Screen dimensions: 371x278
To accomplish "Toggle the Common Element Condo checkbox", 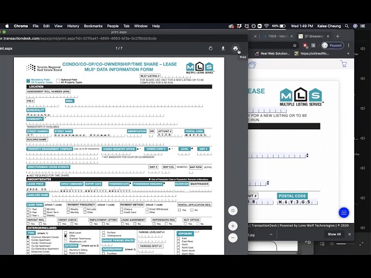I will 28,237.
